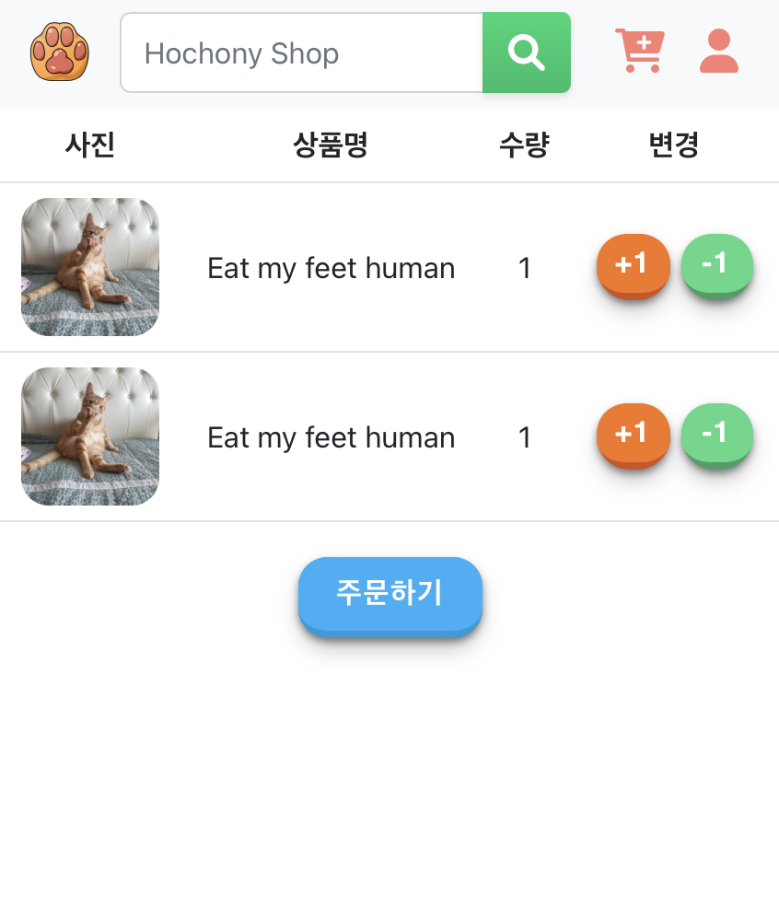Increase first item quantity with orange +1

click(634, 267)
